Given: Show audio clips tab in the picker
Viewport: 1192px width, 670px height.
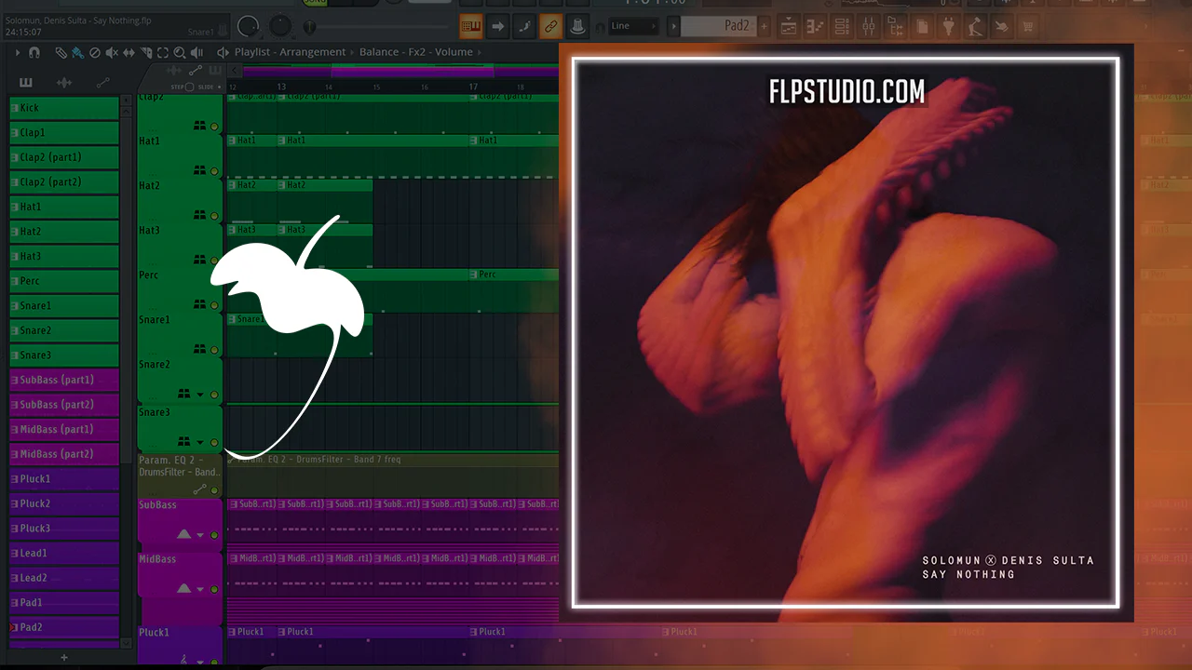Looking at the screenshot, I should click(x=64, y=82).
